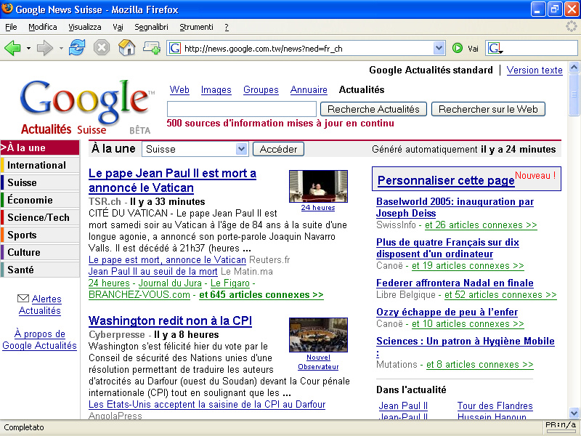Screen dimensions: 581x436
Task: Click the Rechercher sur le Web button
Action: [488, 109]
